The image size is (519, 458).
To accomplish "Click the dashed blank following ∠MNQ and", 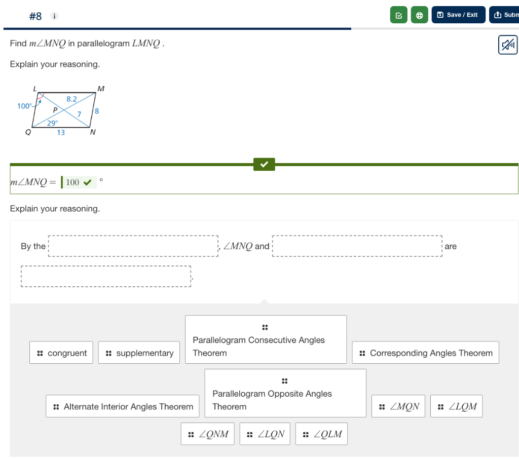I will click(x=357, y=246).
